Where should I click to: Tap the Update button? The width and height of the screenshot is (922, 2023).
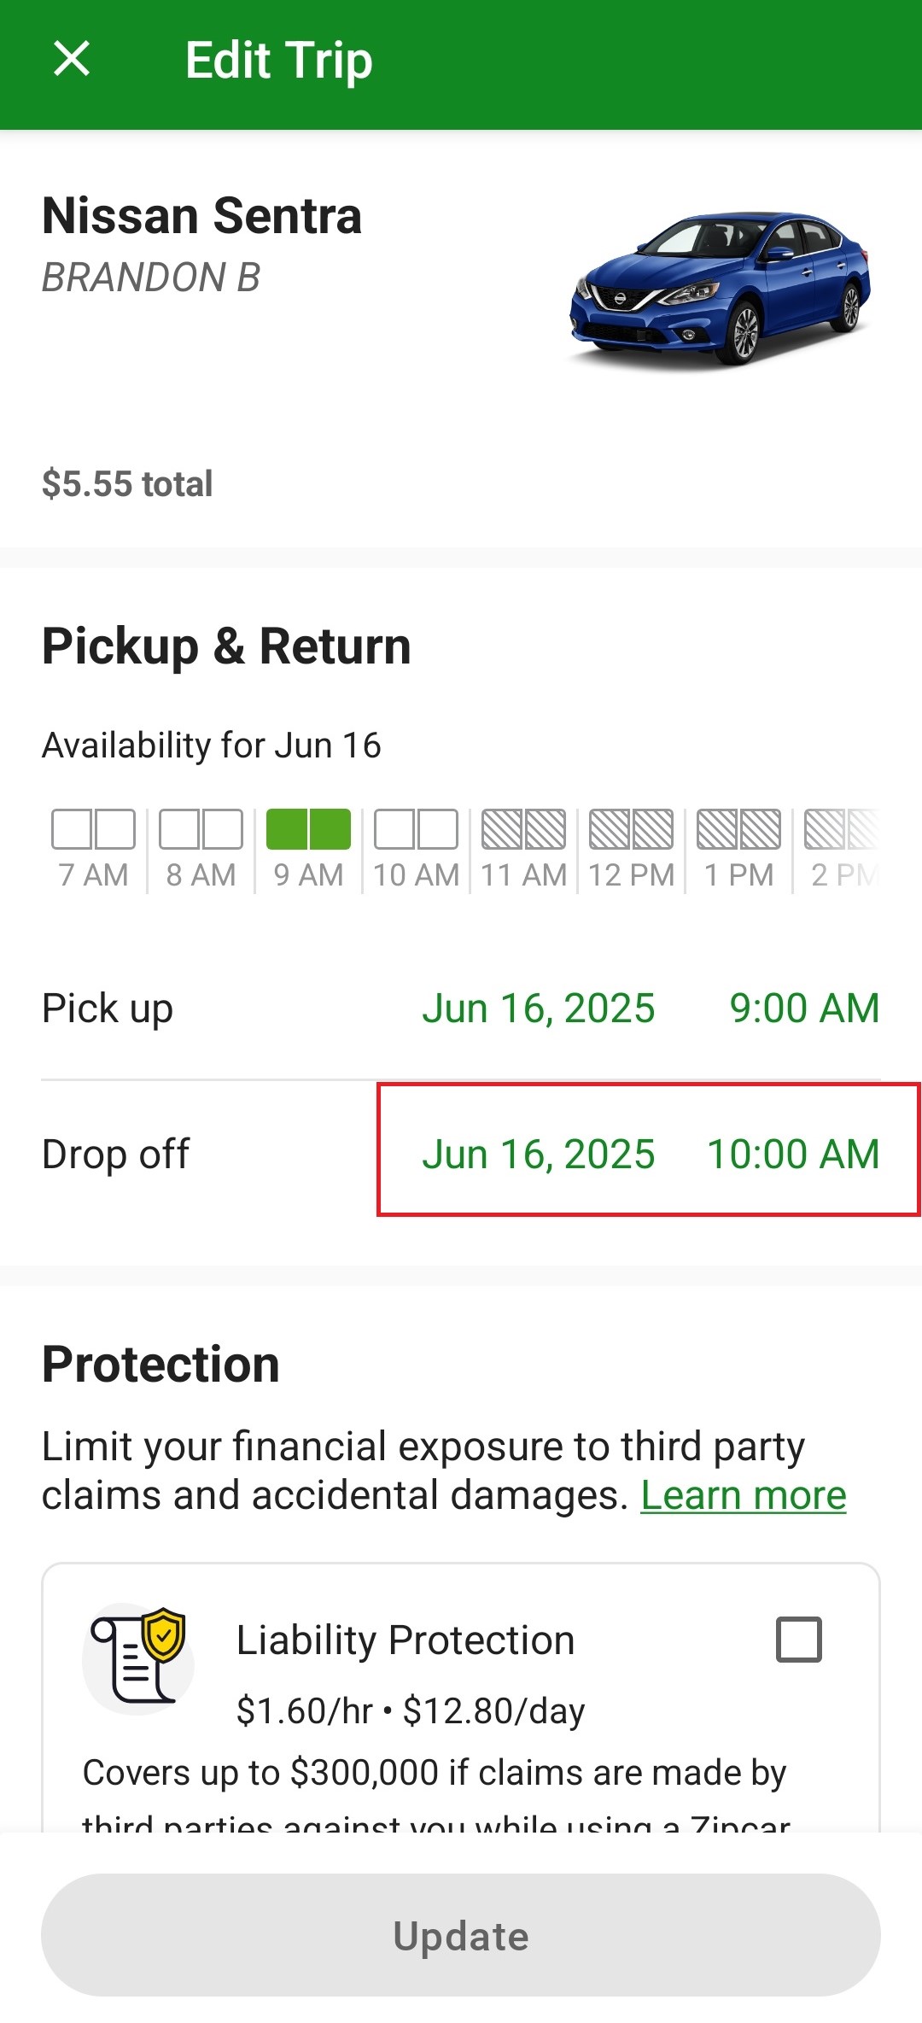[461, 1936]
